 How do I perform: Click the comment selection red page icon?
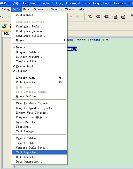click(x=115, y=17)
